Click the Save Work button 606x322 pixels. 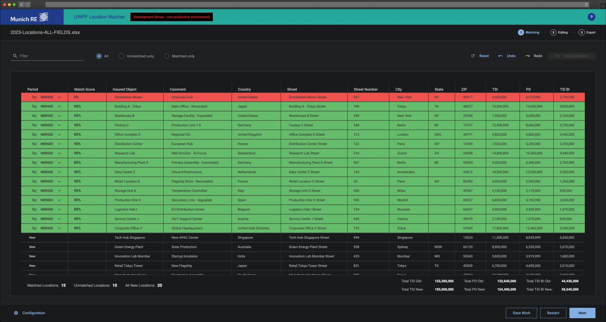click(521, 313)
